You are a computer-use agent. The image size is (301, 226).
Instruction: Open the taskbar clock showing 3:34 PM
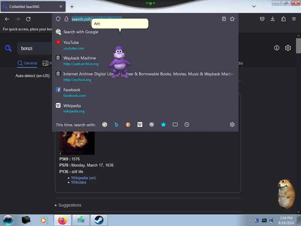coord(286,220)
